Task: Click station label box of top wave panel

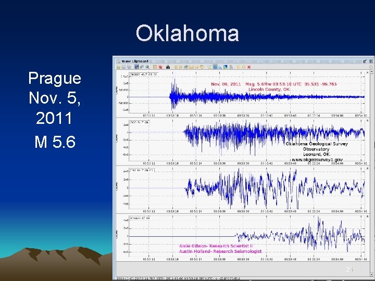Action: tap(143, 74)
